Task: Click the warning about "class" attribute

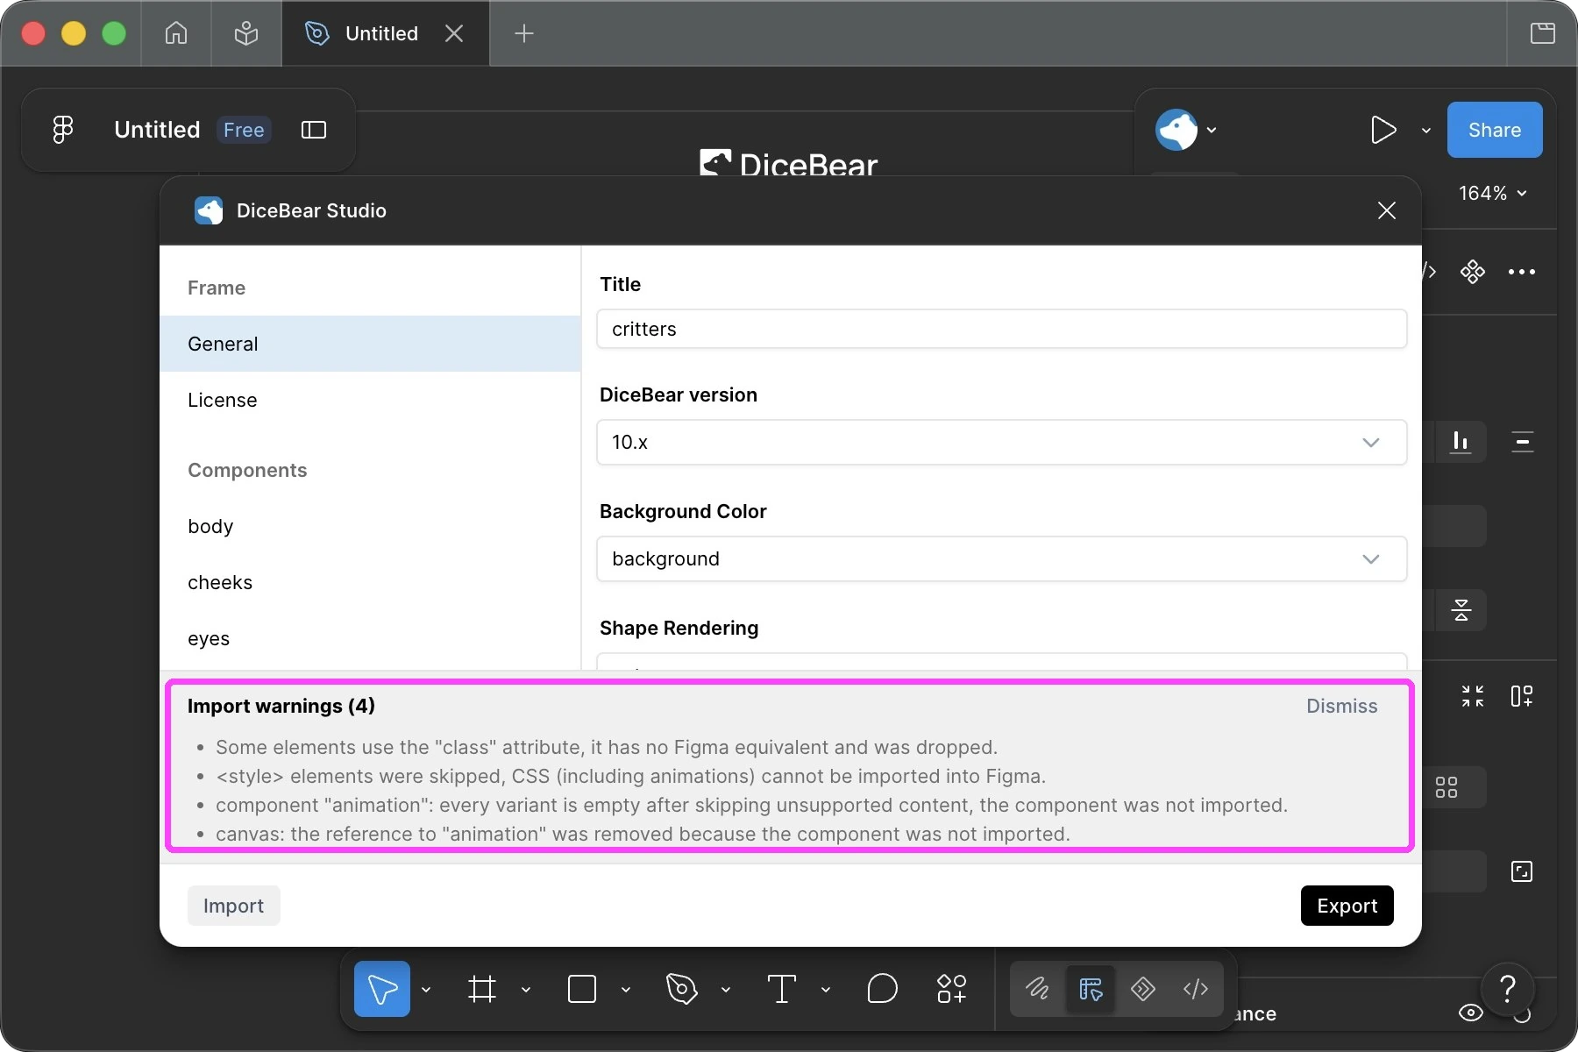Action: point(607,747)
